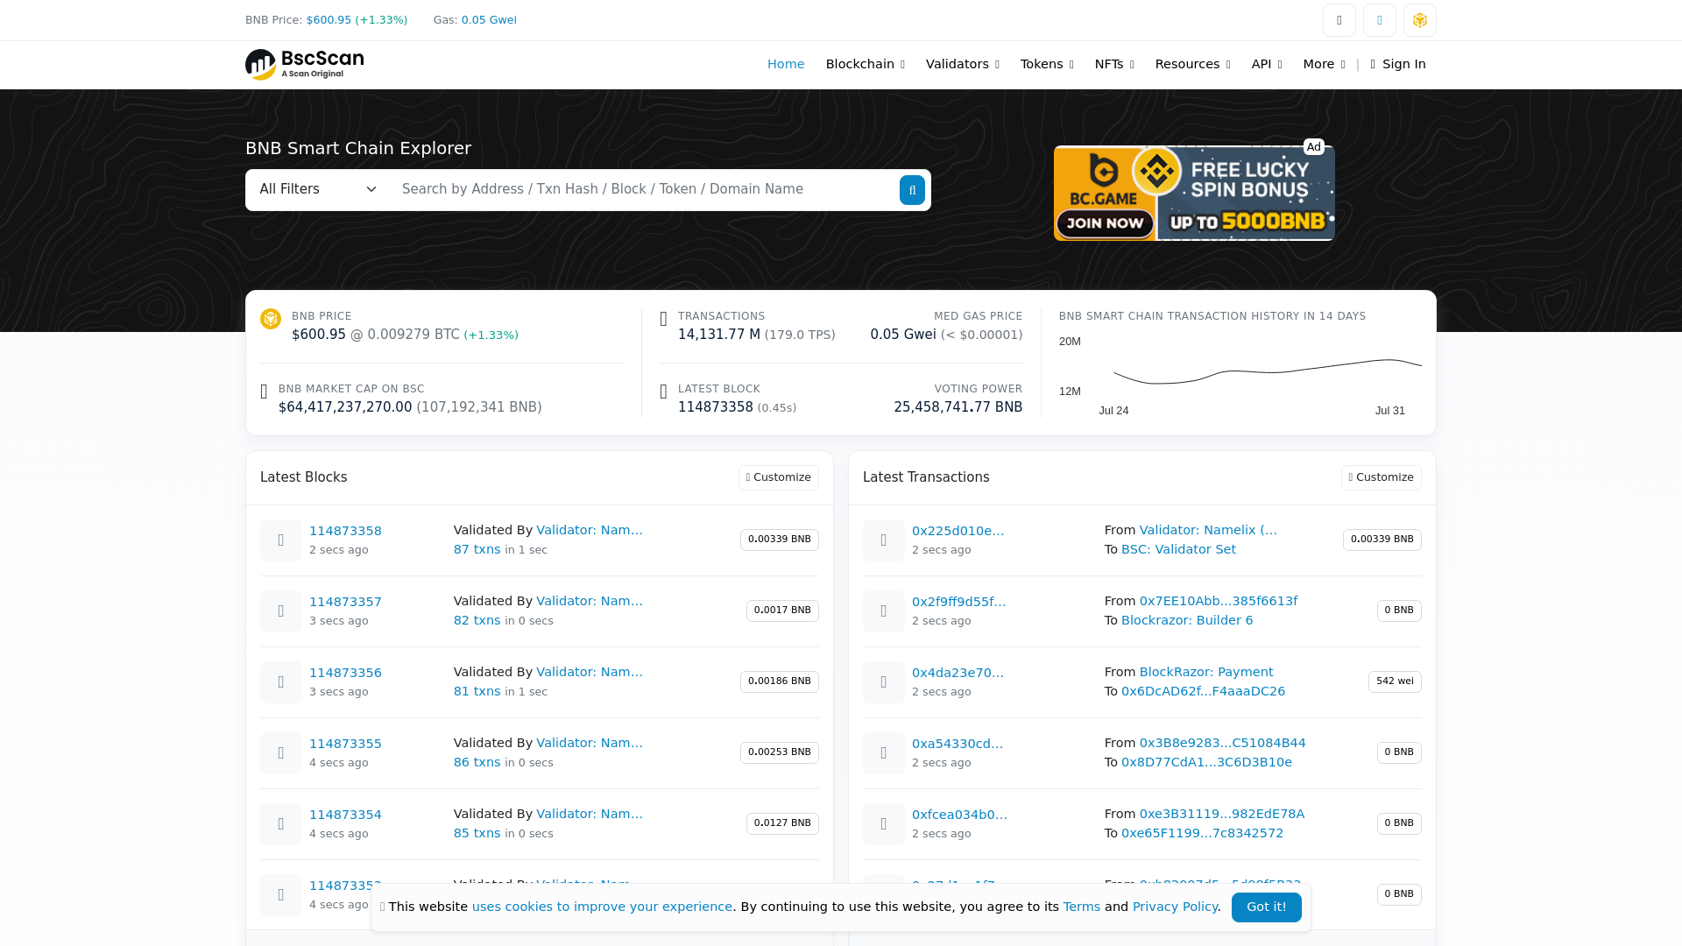Click block icon for block 114873358
The height and width of the screenshot is (946, 1682).
tap(281, 540)
